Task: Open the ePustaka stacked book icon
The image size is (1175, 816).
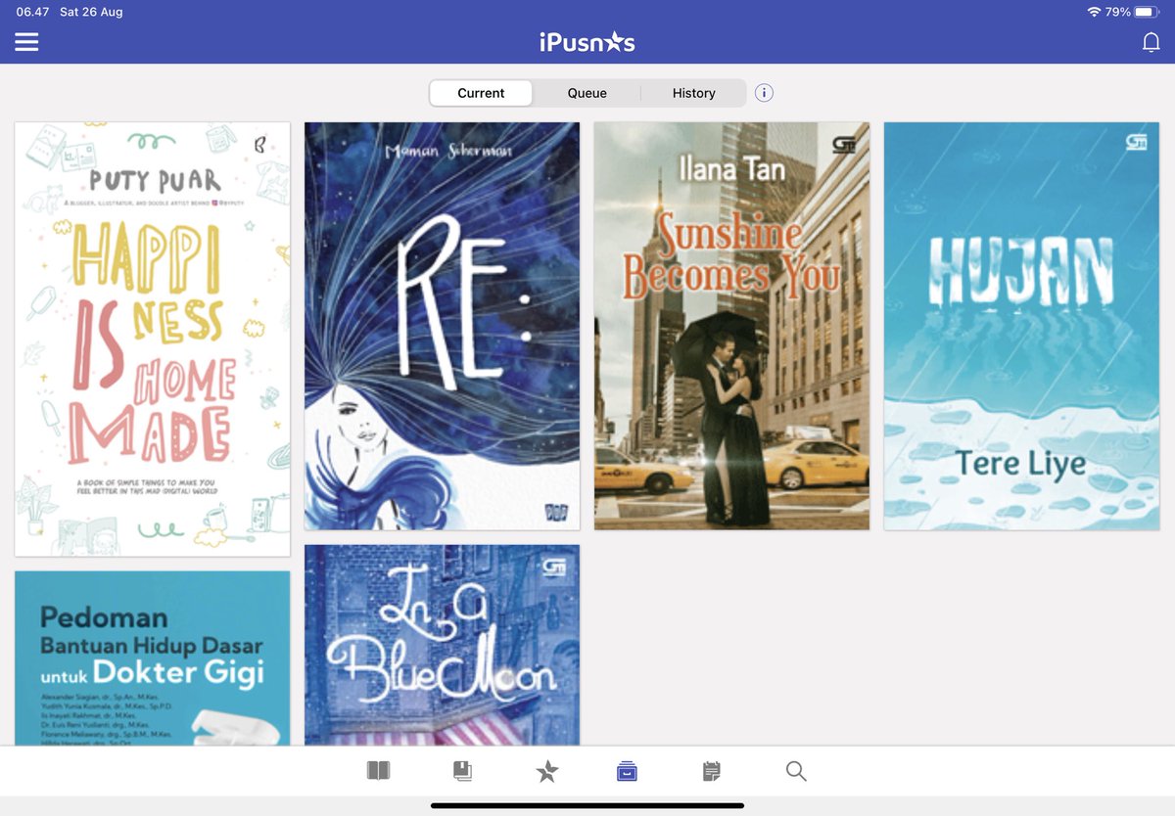Action: coord(463,772)
